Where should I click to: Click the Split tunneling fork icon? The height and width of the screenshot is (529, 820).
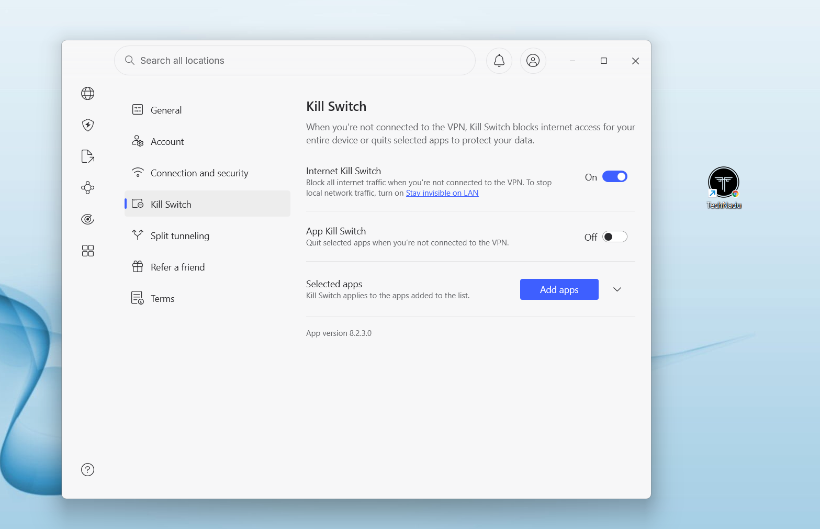(x=138, y=235)
